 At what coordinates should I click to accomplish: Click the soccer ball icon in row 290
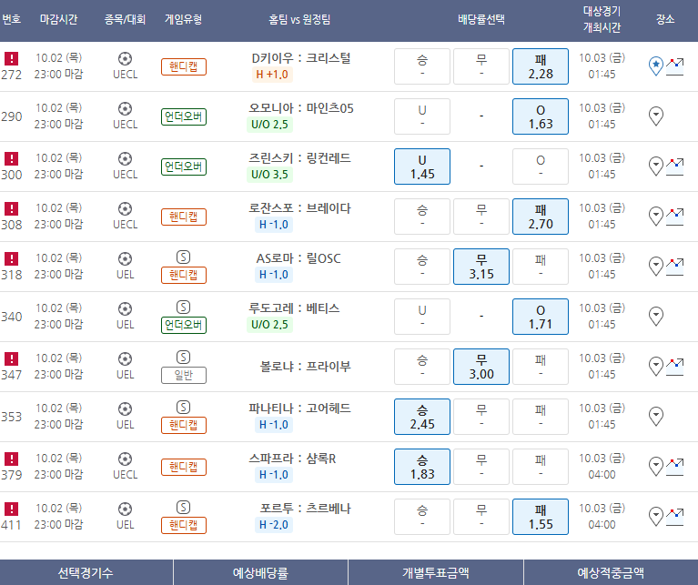(x=125, y=108)
